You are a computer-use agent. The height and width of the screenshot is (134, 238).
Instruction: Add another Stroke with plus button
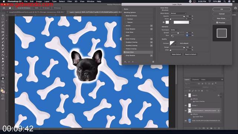point(151,26)
